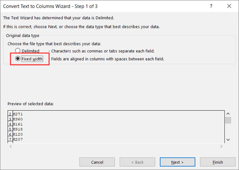The width and height of the screenshot is (239, 170).
Task: Pick the M207 row in the preview
Action: pyautogui.click(x=18, y=140)
